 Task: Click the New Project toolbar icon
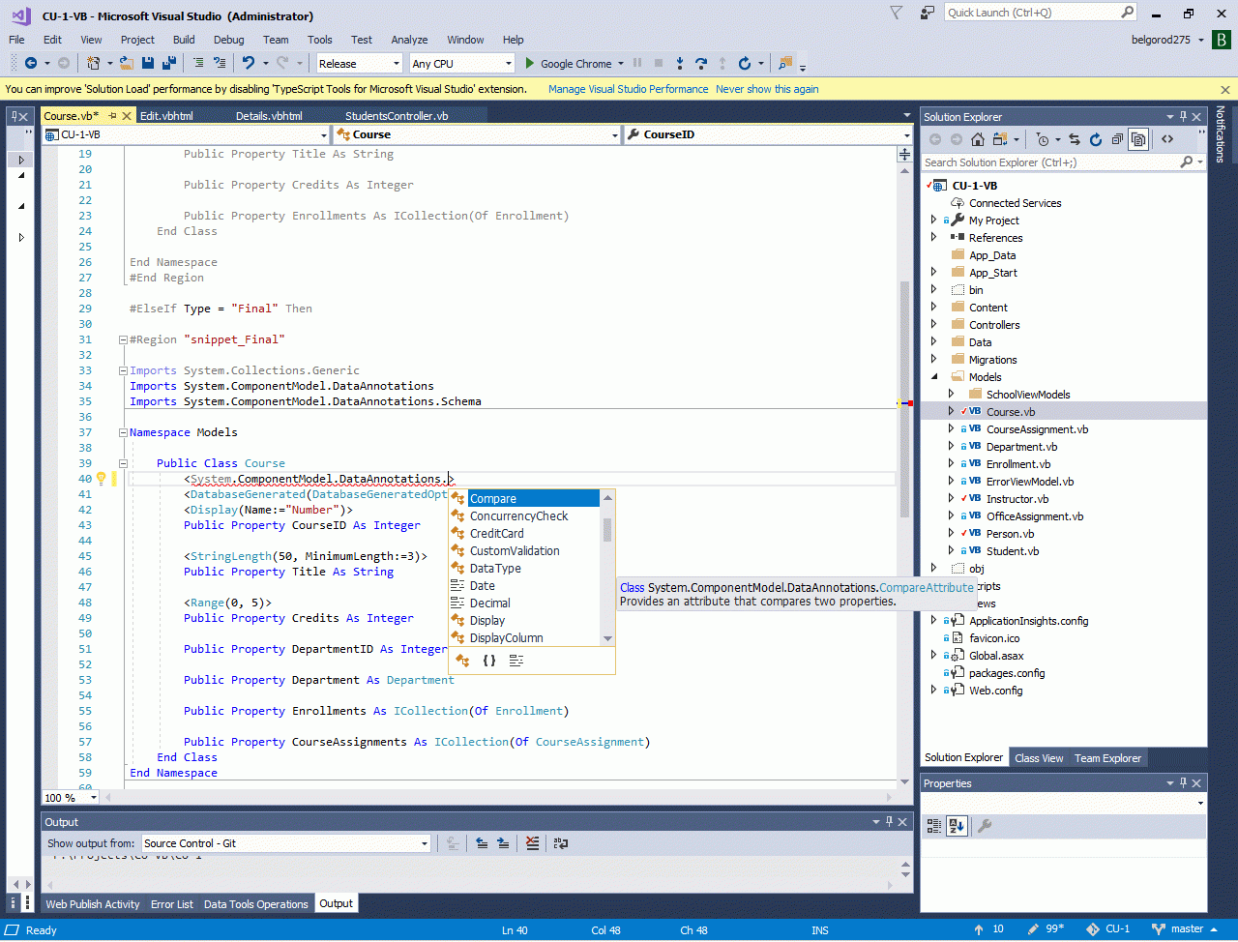[x=94, y=64]
